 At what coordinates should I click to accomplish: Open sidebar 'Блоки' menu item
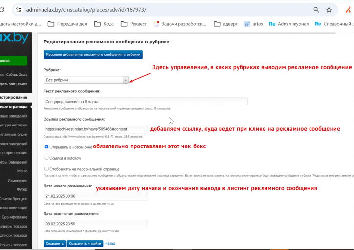[14, 134]
